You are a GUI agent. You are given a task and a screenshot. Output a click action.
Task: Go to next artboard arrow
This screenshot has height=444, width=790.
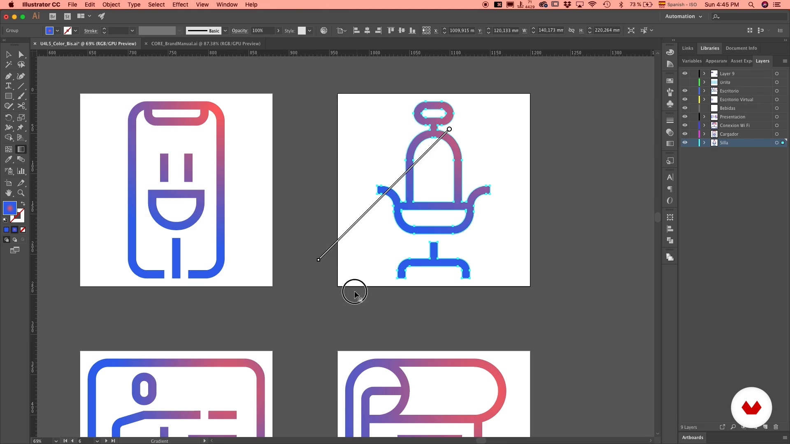point(106,441)
